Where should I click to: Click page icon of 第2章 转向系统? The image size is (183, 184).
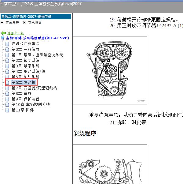[x=7, y=60]
